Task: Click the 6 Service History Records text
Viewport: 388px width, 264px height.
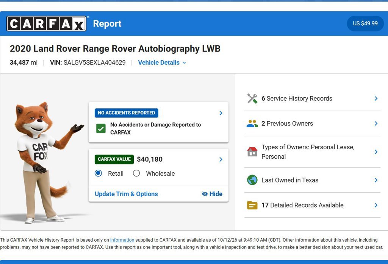Action: pos(297,98)
